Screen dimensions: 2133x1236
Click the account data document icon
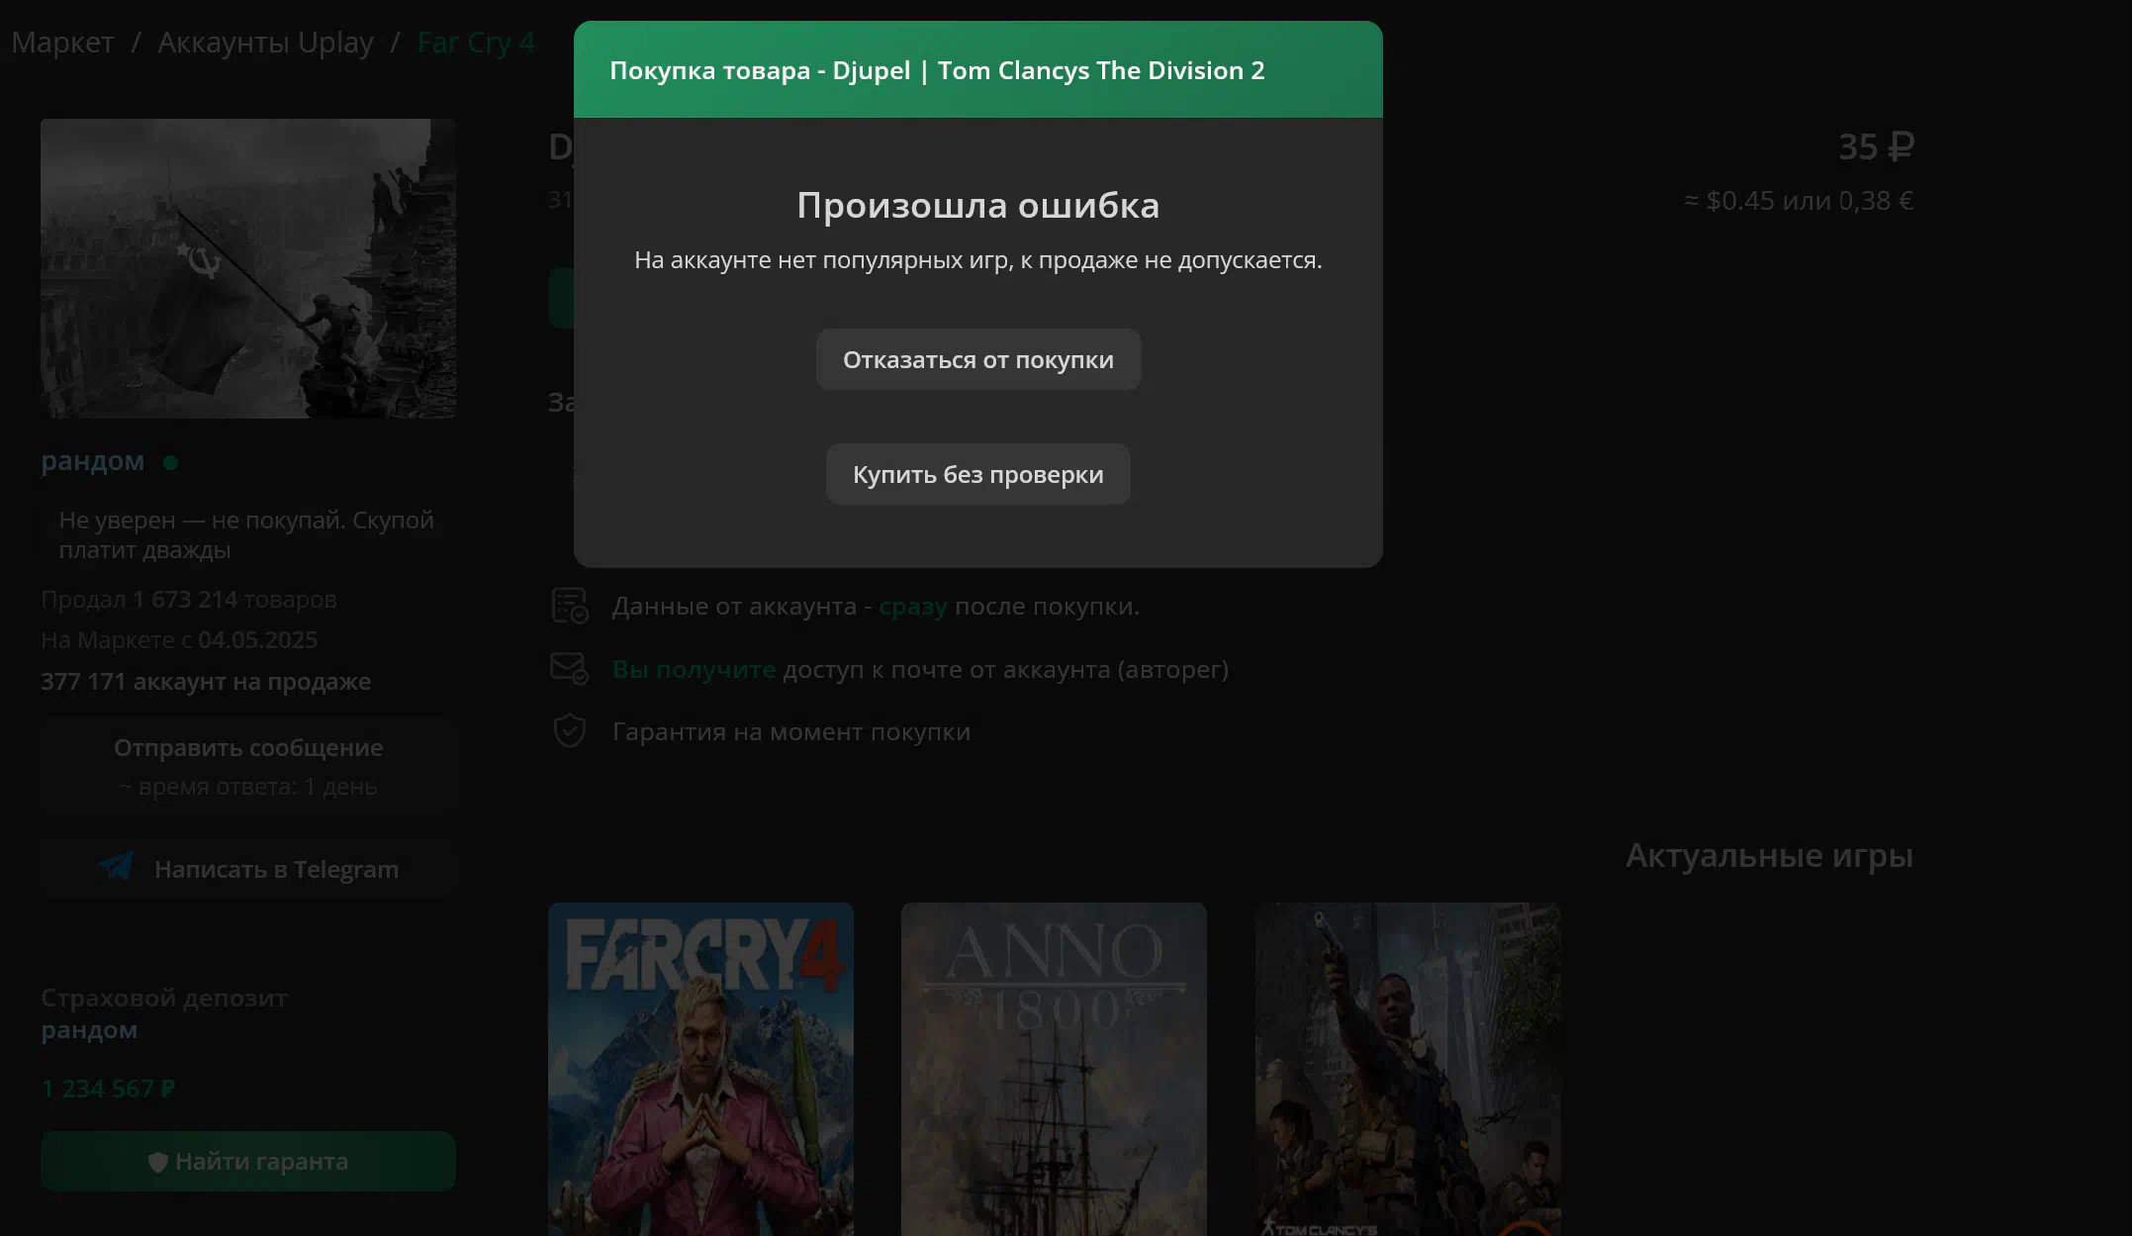[570, 606]
